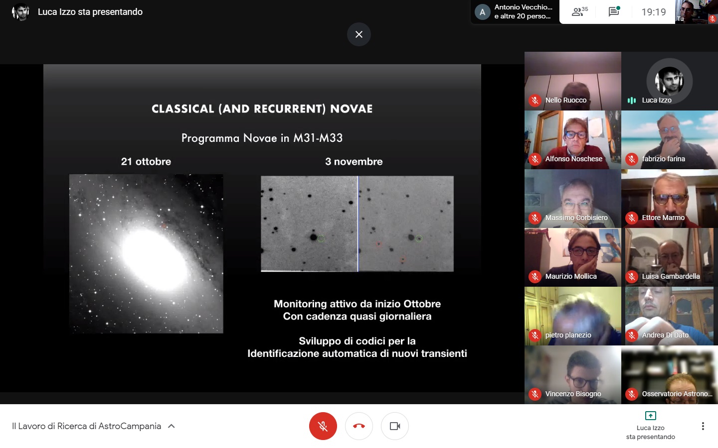
Task: Click muted mic icon on Massimo Corbisiero
Action: click(535, 218)
